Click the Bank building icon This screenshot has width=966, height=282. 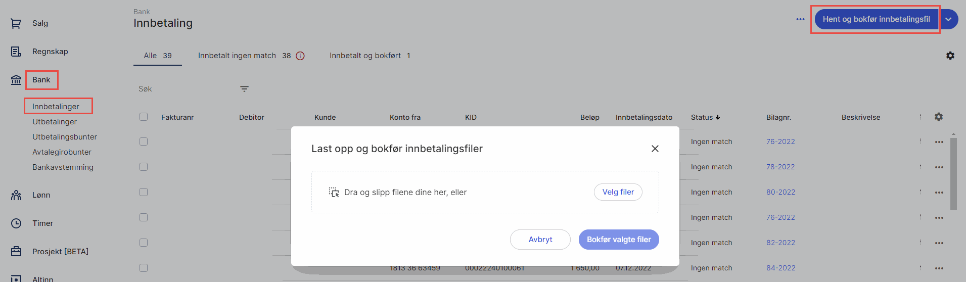point(16,80)
